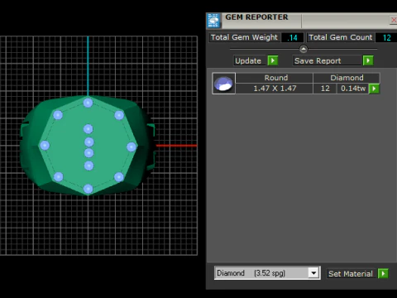The image size is (397, 298).
Task: Click the Total Gem Count value 12
Action: (386, 37)
